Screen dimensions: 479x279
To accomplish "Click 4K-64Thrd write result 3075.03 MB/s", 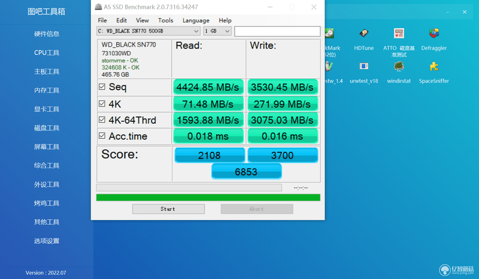I will pos(282,120).
